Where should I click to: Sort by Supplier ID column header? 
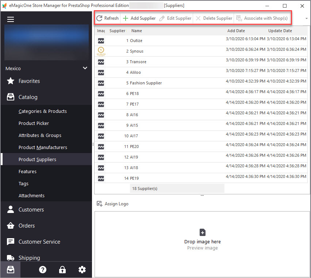tap(117, 31)
